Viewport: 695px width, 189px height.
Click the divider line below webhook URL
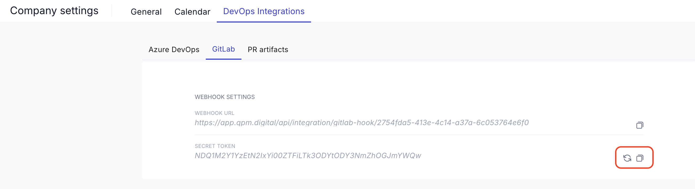tap(405, 135)
